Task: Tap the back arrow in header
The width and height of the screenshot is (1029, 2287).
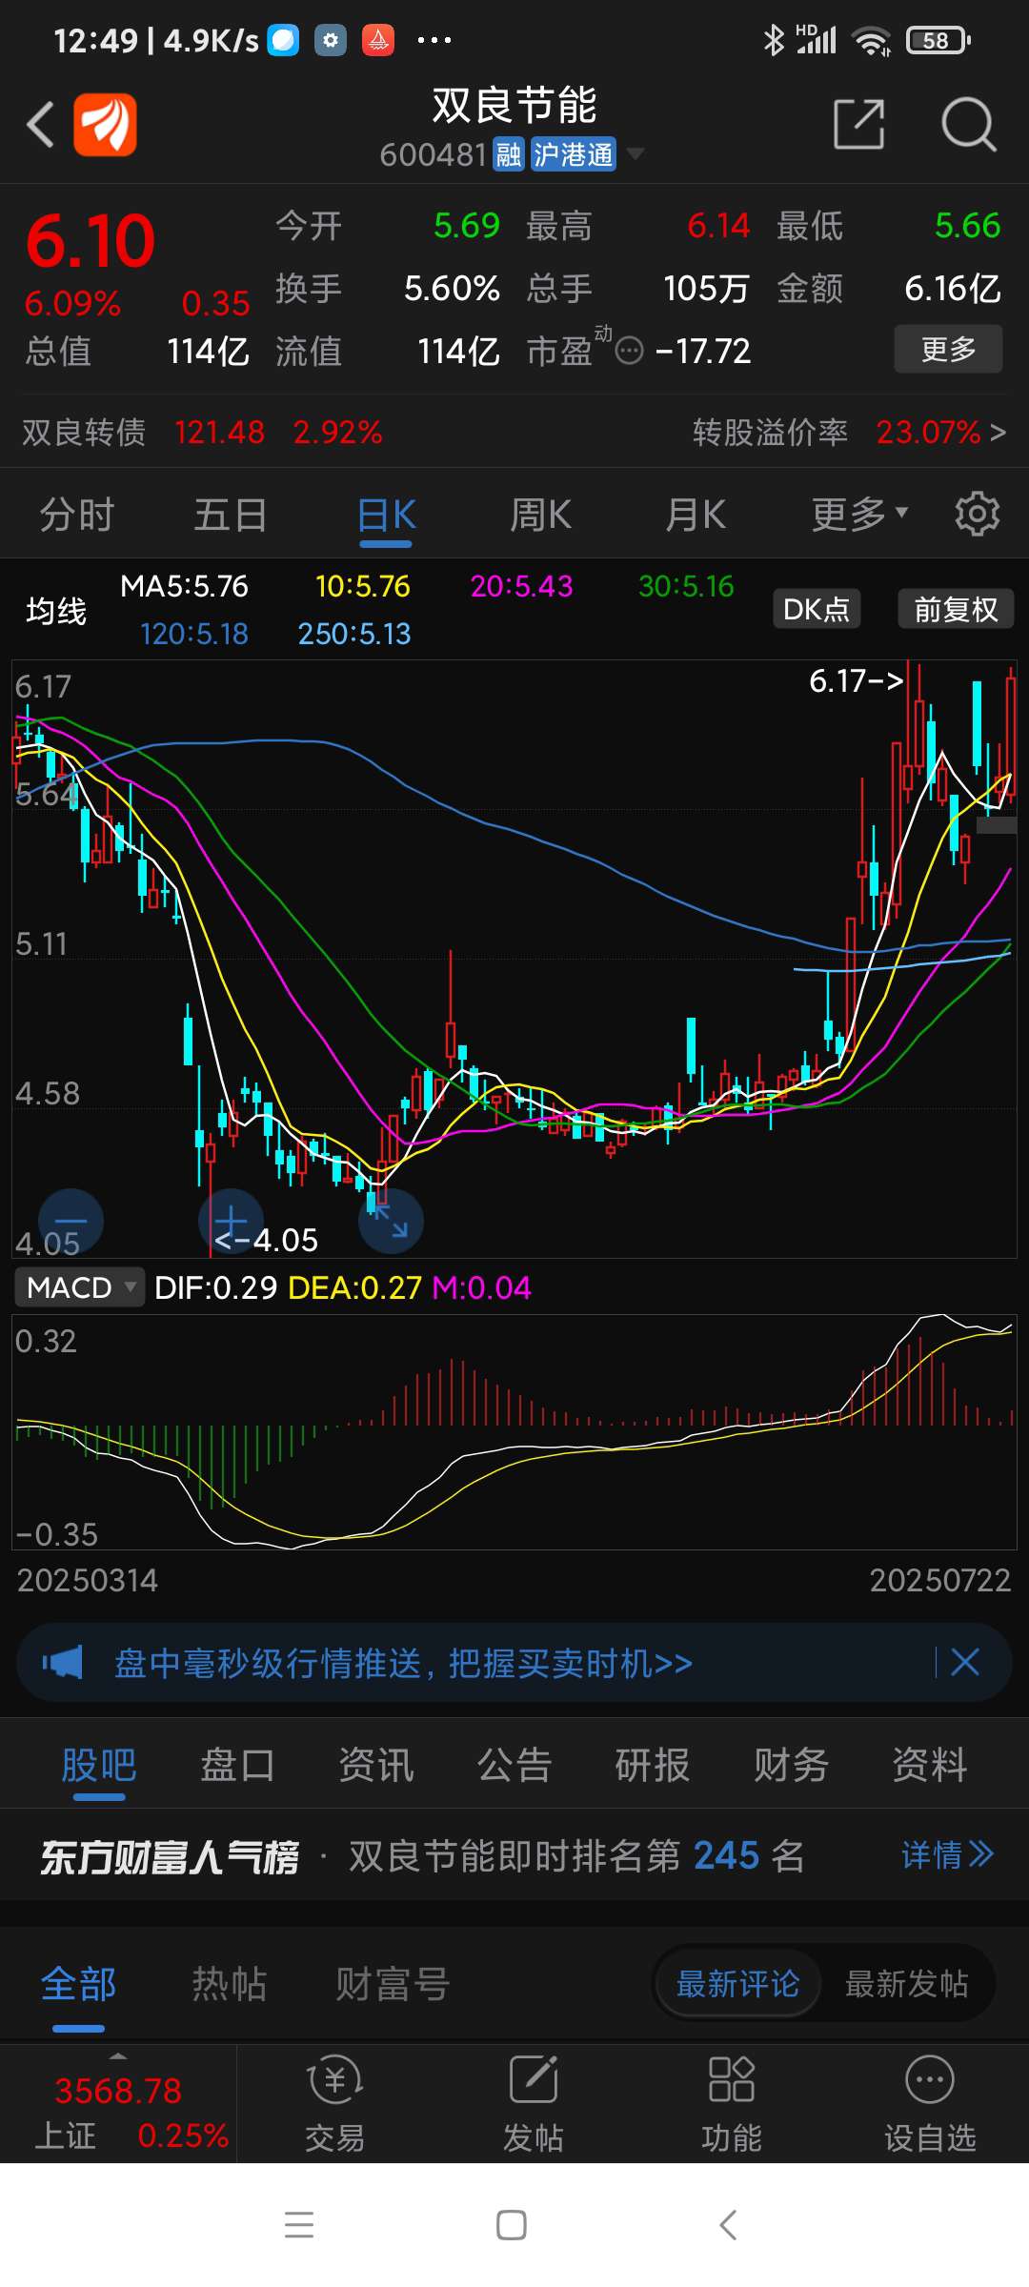Action: coord(40,124)
